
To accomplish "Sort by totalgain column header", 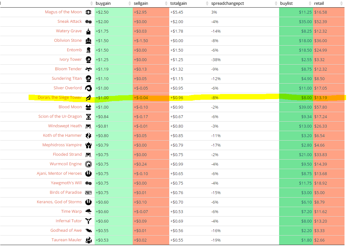I will click(x=178, y=3).
